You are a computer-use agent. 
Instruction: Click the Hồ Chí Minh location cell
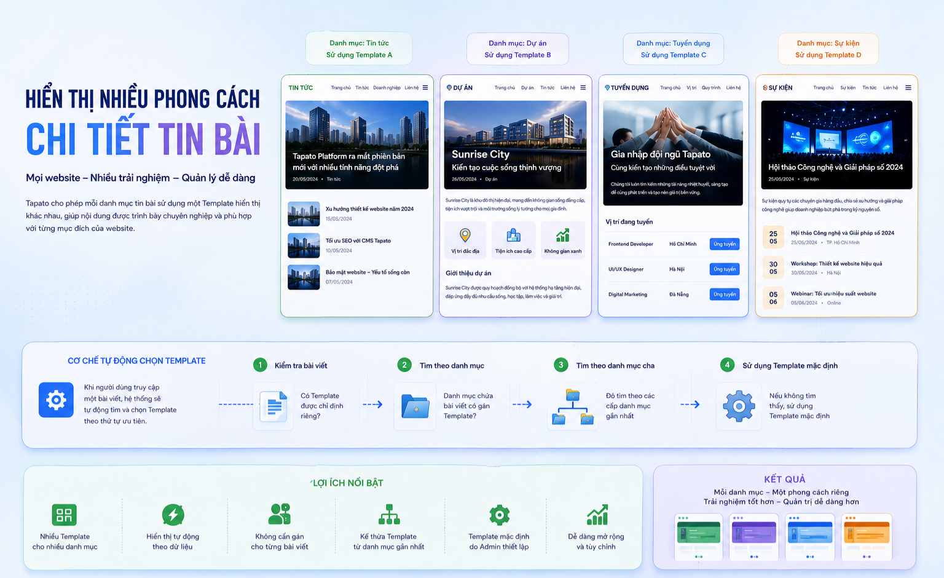click(x=683, y=244)
